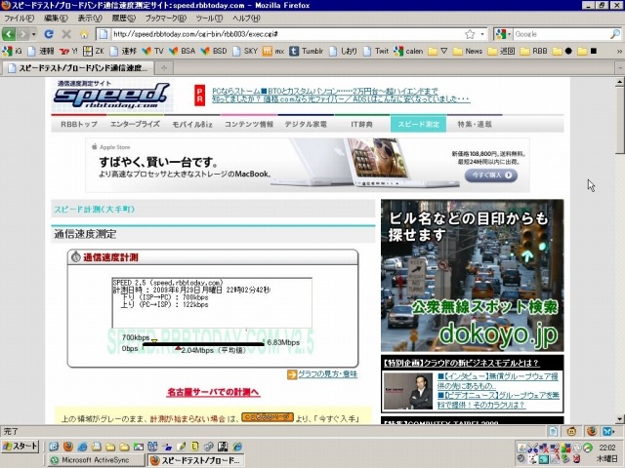Screen dimensions: 625x468
Task: Expand the 巡回 bookmark folder
Action: [501, 51]
